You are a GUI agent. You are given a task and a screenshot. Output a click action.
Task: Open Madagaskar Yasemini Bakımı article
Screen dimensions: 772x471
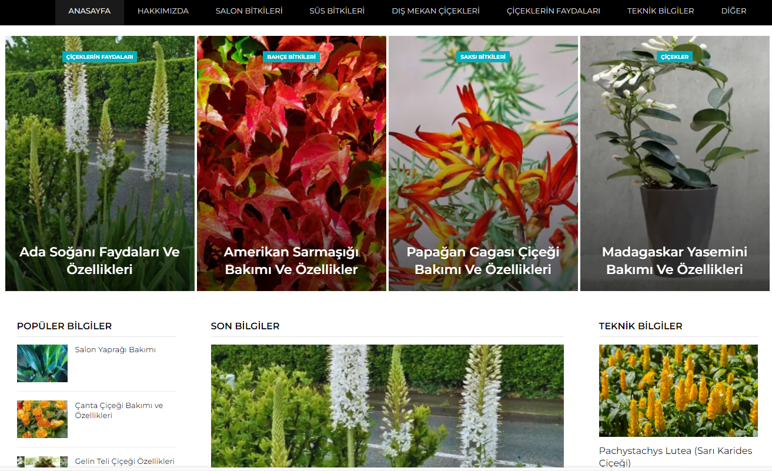[674, 260]
